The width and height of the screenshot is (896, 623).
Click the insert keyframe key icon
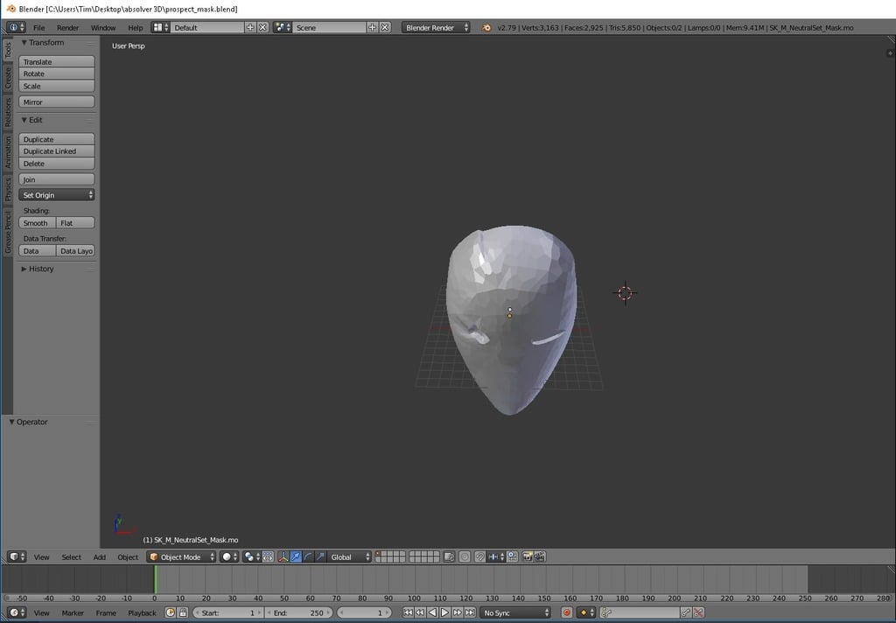[x=686, y=612]
